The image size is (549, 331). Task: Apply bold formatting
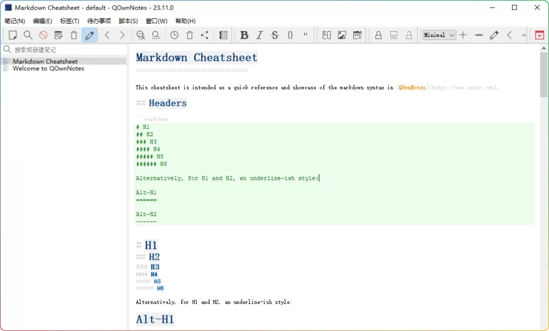[244, 35]
